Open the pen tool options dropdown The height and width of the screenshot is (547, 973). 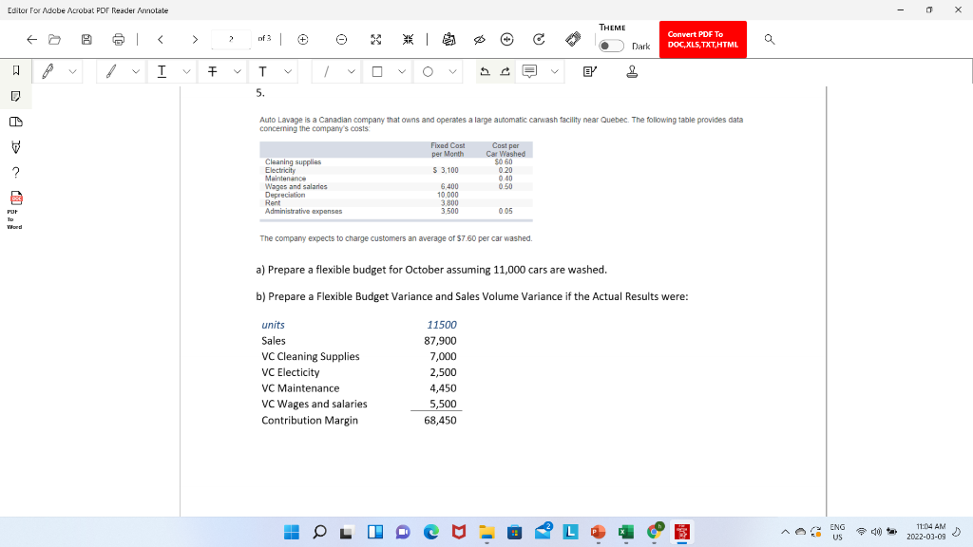tap(135, 71)
